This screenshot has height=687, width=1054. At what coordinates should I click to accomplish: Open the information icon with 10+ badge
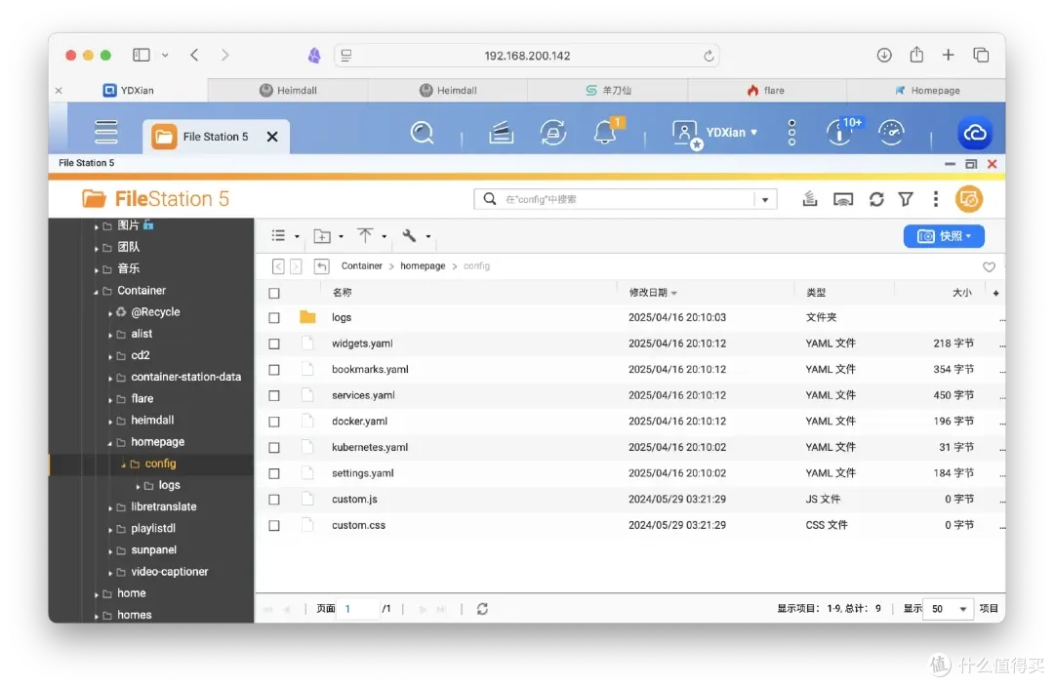coord(839,133)
